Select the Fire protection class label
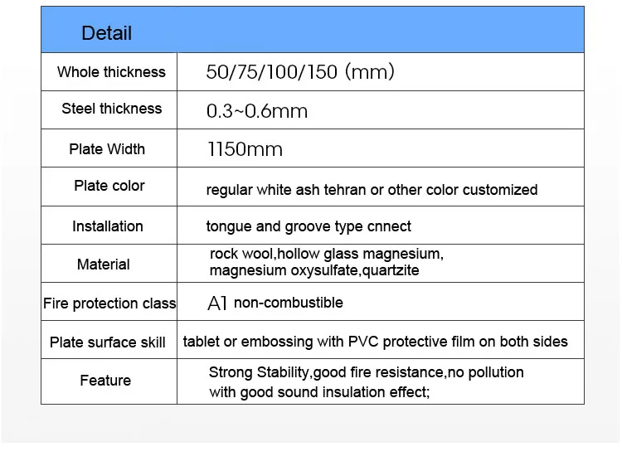The image size is (622, 466). coord(109,303)
